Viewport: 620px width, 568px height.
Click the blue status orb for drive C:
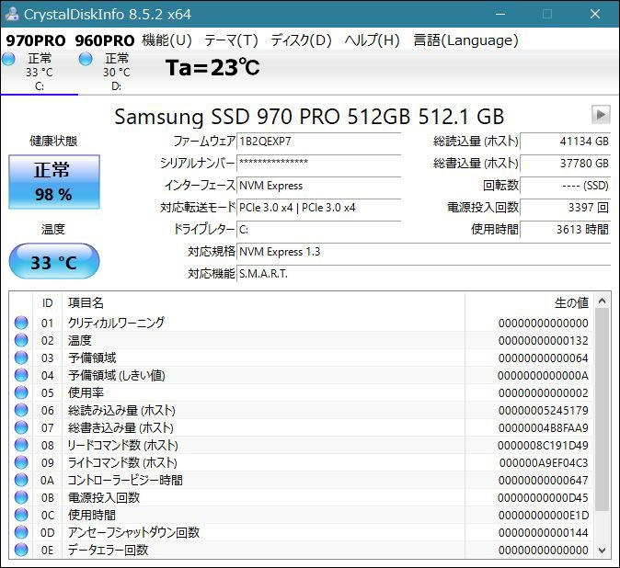tap(8, 59)
